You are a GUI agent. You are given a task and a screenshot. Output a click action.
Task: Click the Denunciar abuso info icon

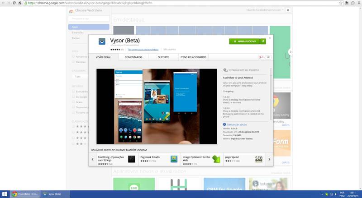(224, 124)
